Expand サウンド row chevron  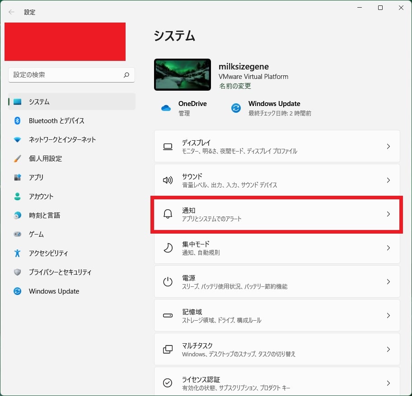coord(389,180)
